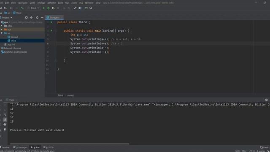Open the TODO tool window tab
This screenshot has height=152, width=270.
(x=49, y=147)
